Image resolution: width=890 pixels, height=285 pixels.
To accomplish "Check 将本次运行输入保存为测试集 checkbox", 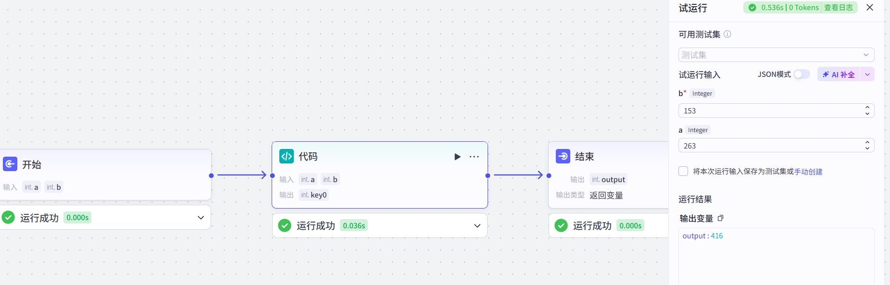I will 683,171.
